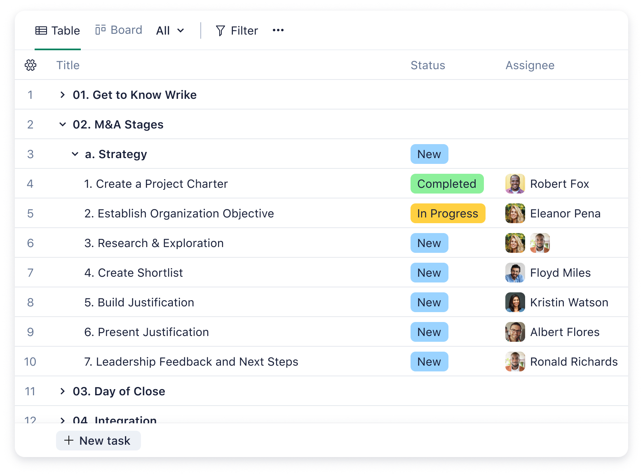Click Ronald Richards's avatar
643x476 pixels.
(515, 362)
